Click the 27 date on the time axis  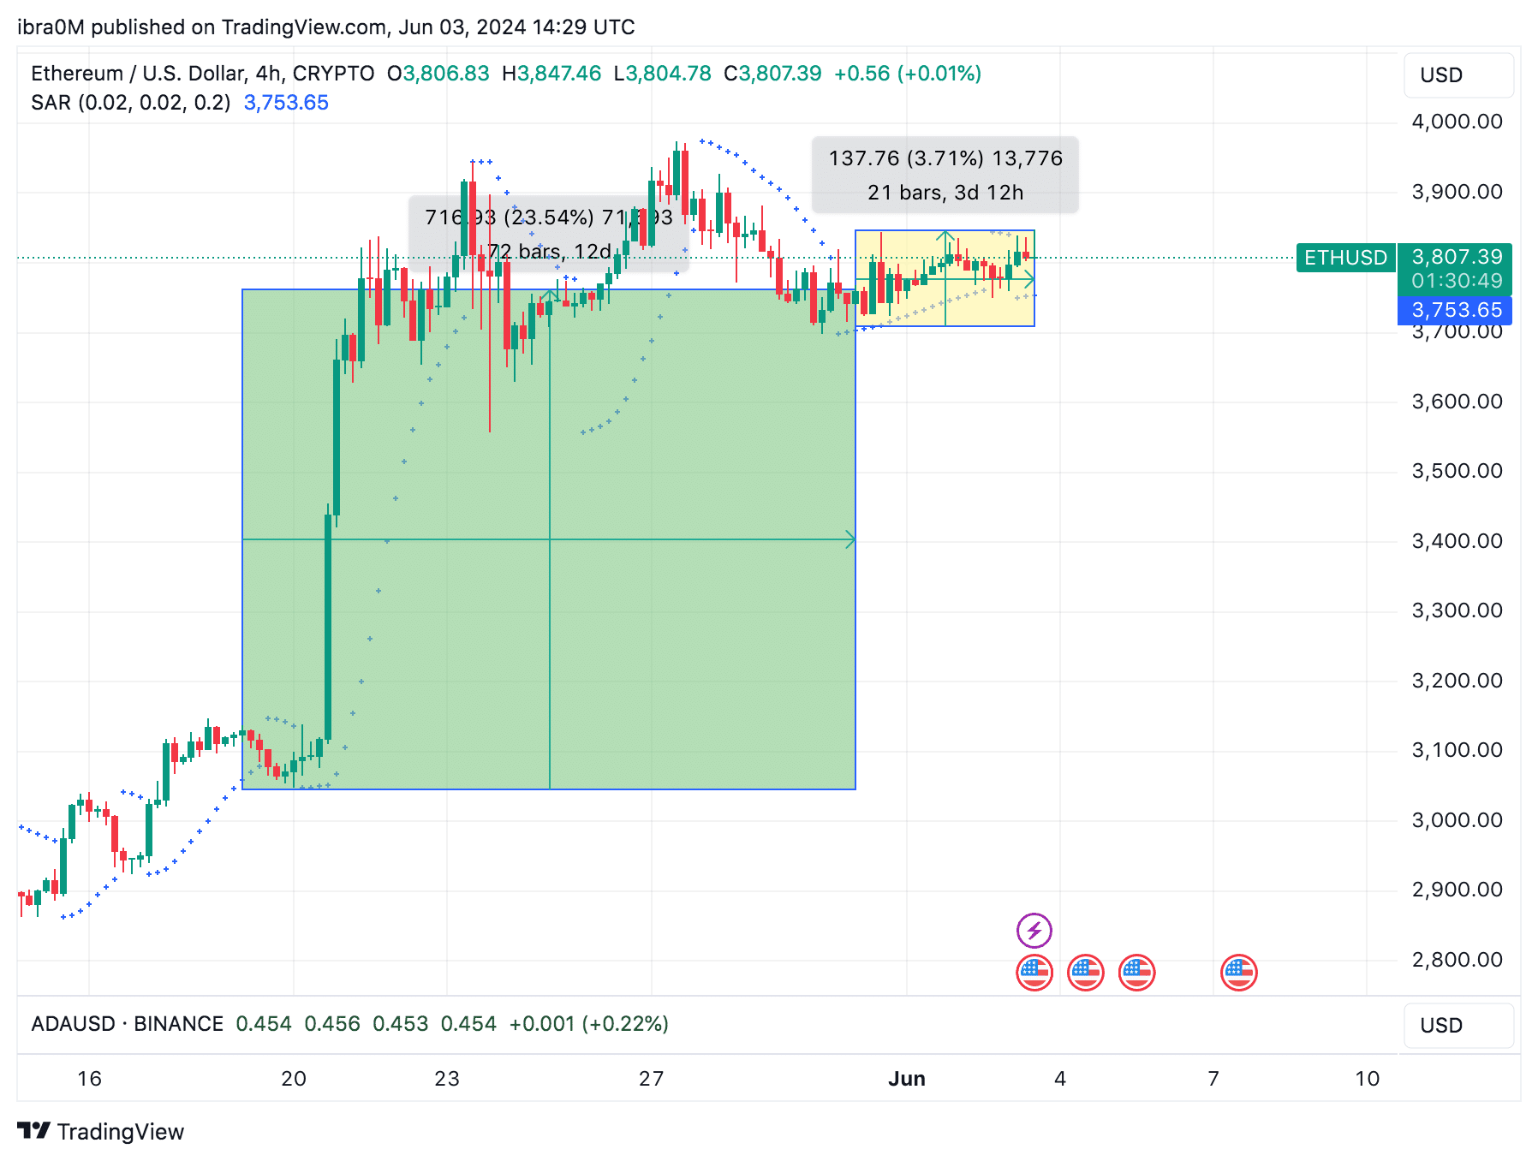pos(652,1079)
